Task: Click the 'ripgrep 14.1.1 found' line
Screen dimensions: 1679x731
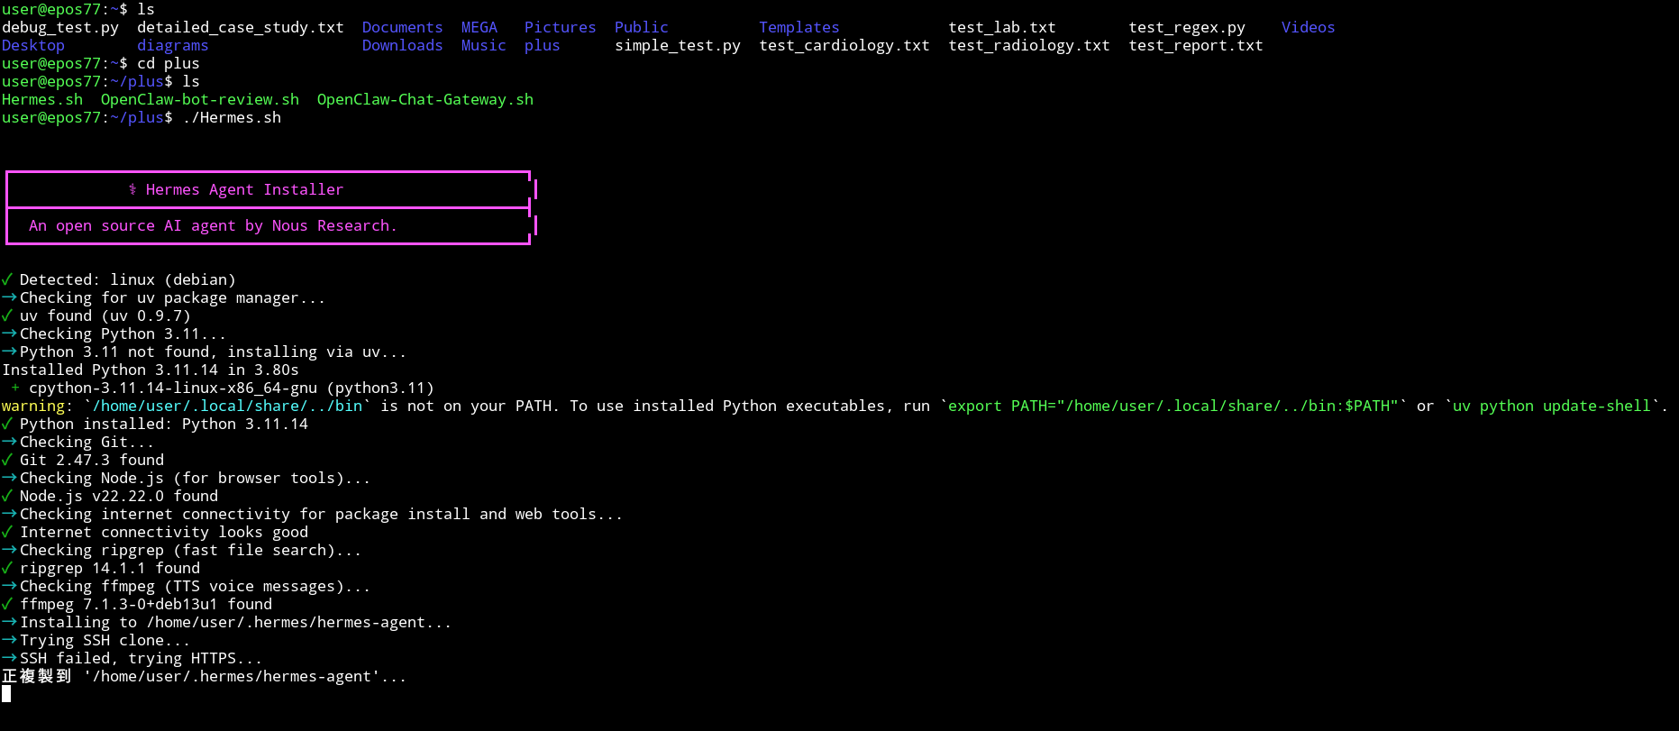Action: pos(101,569)
